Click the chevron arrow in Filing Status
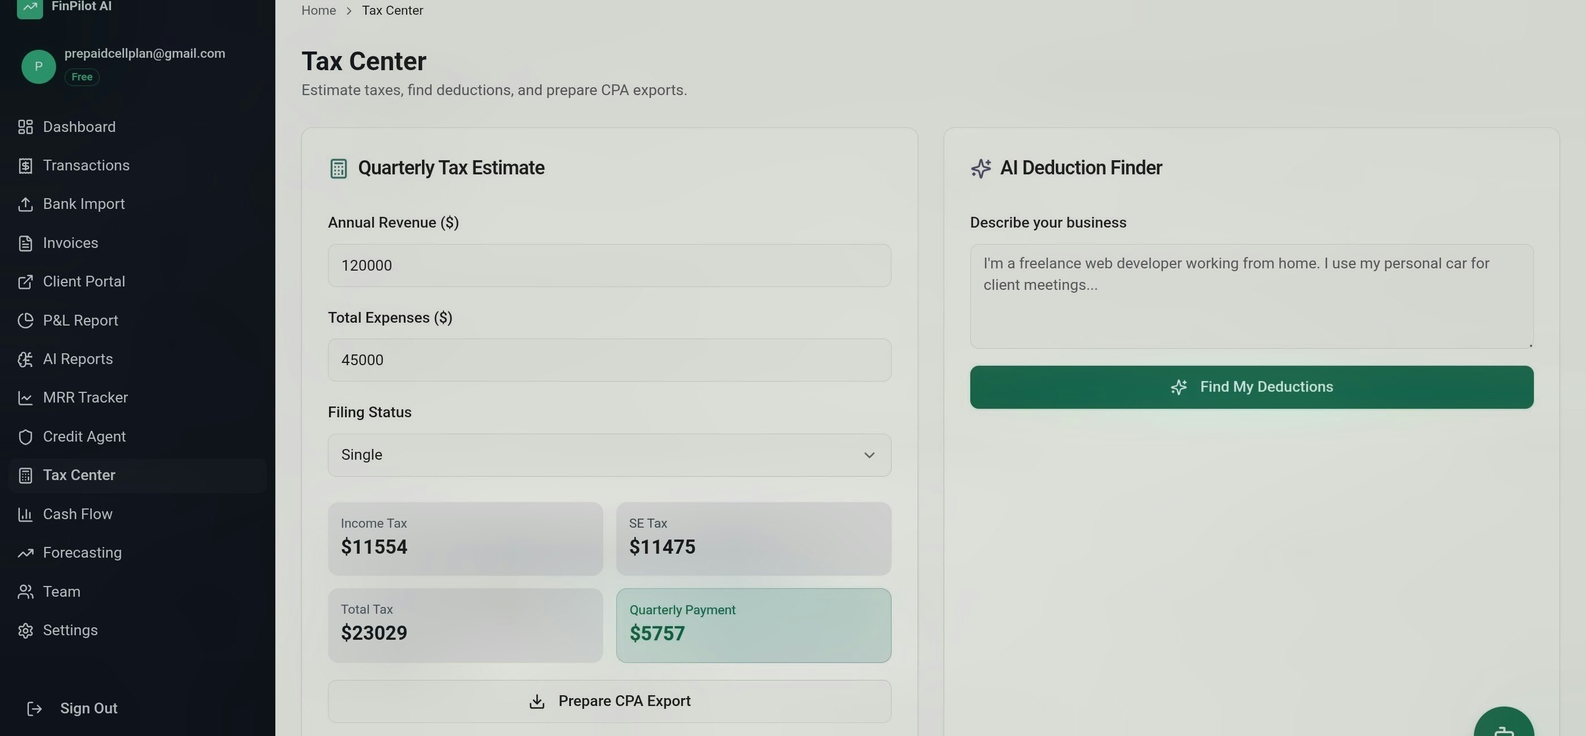Image resolution: width=1586 pixels, height=736 pixels. pyautogui.click(x=869, y=455)
